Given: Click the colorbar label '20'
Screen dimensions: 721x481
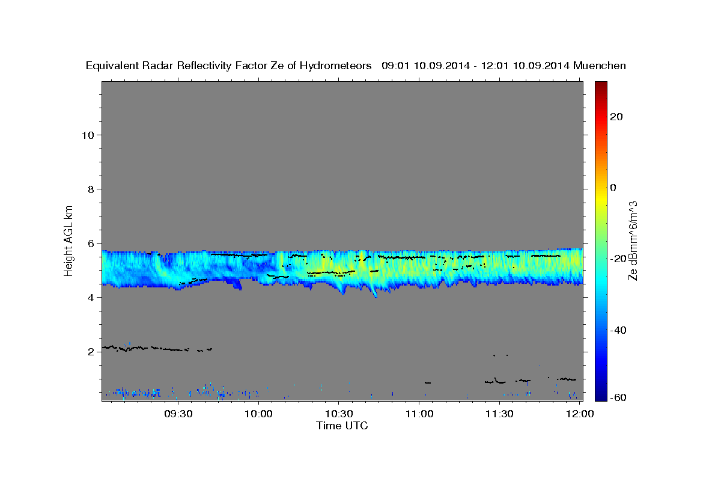Looking at the screenshot, I should coord(616,117).
